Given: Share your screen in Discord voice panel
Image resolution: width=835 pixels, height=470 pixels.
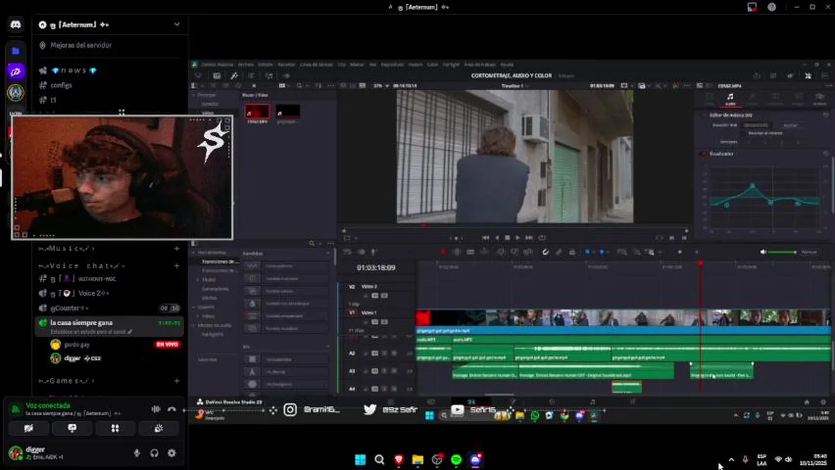Looking at the screenshot, I should point(72,428).
